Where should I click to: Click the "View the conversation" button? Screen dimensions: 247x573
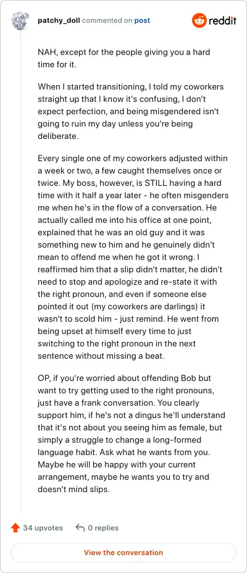pos(124,553)
